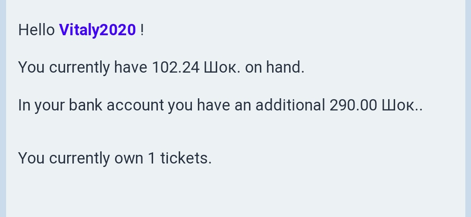Click the word Hello in the greeting
Image resolution: width=471 pixels, height=217 pixels.
coord(36,30)
